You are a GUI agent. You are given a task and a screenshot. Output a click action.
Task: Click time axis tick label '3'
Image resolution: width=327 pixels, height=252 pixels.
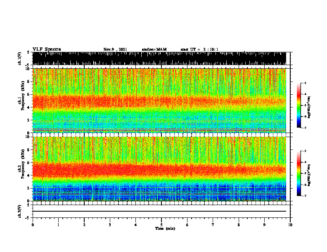coord(110,225)
